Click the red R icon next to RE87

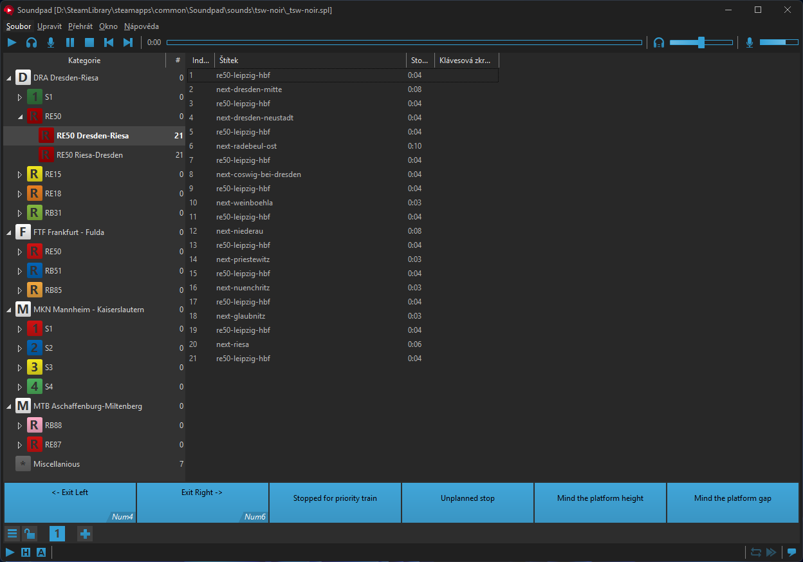click(35, 445)
